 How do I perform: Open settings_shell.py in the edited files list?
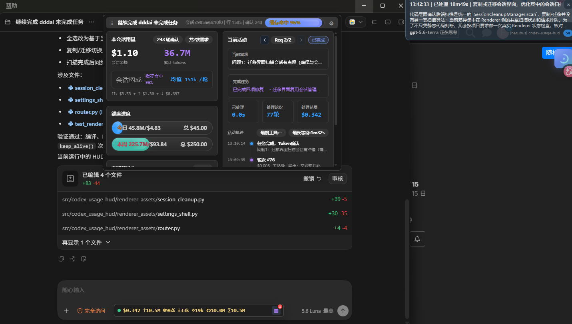pos(204,214)
